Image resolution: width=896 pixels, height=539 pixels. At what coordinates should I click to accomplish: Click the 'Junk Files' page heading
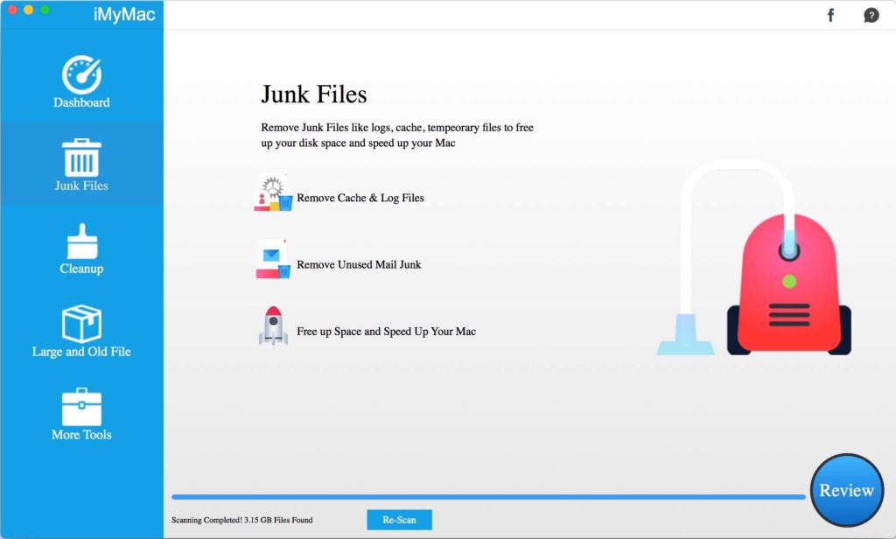[x=314, y=94]
